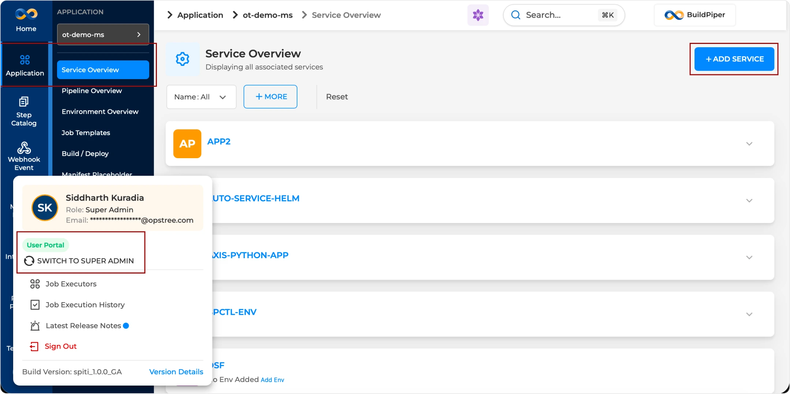
Task: Click the blue dot beside Release Notes
Action: 126,326
